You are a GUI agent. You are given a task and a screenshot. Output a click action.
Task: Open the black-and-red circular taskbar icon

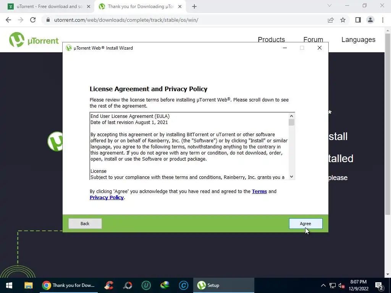(128, 285)
